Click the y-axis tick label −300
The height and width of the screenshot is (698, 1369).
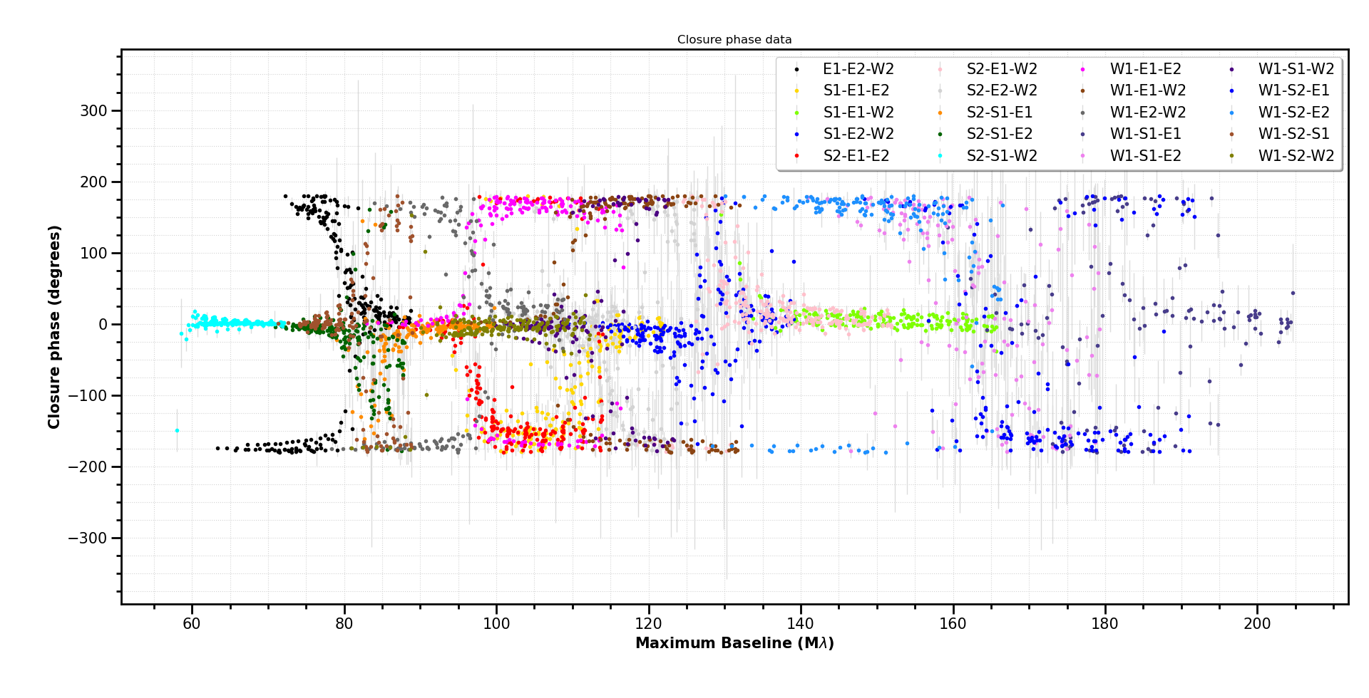88,538
